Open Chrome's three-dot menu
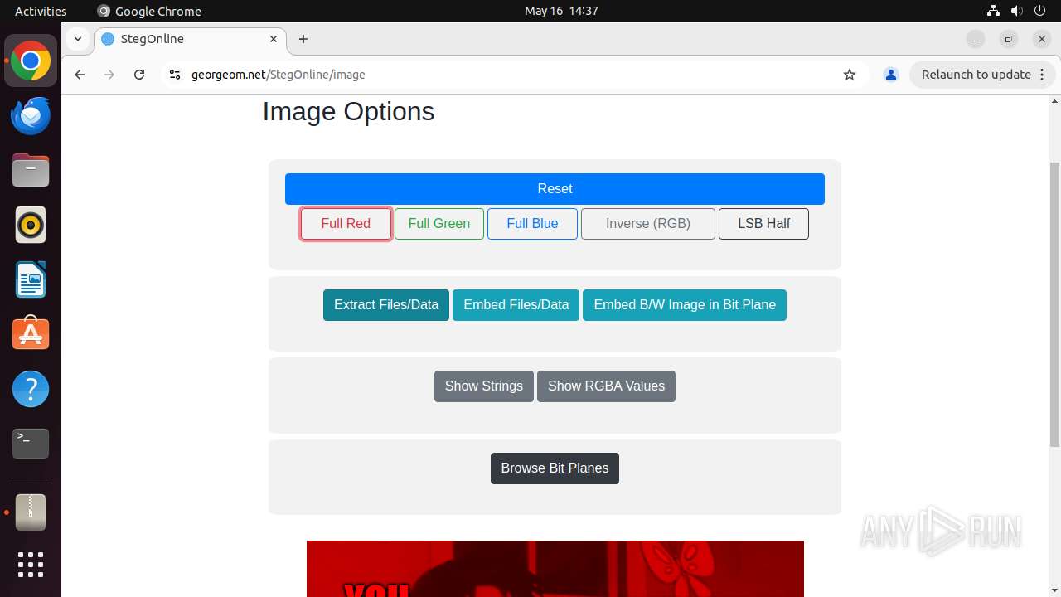This screenshot has width=1061, height=597. coord(1043,75)
